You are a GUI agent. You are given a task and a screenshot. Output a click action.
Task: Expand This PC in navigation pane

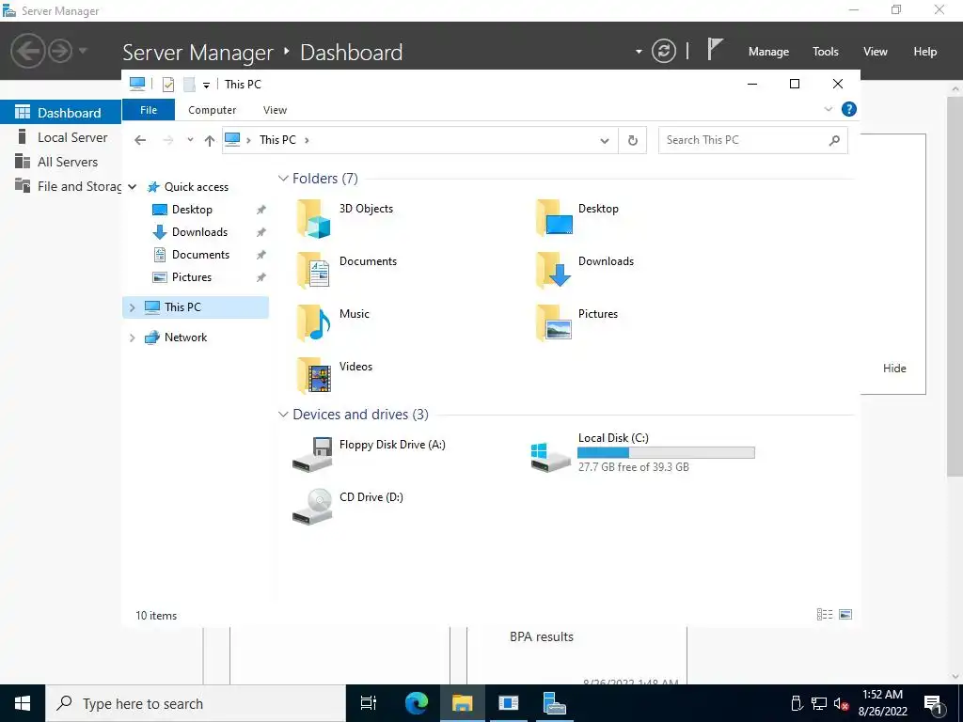132,307
